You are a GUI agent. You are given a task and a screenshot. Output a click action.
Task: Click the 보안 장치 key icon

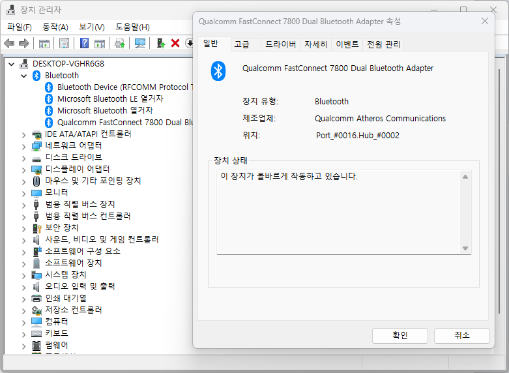point(37,228)
